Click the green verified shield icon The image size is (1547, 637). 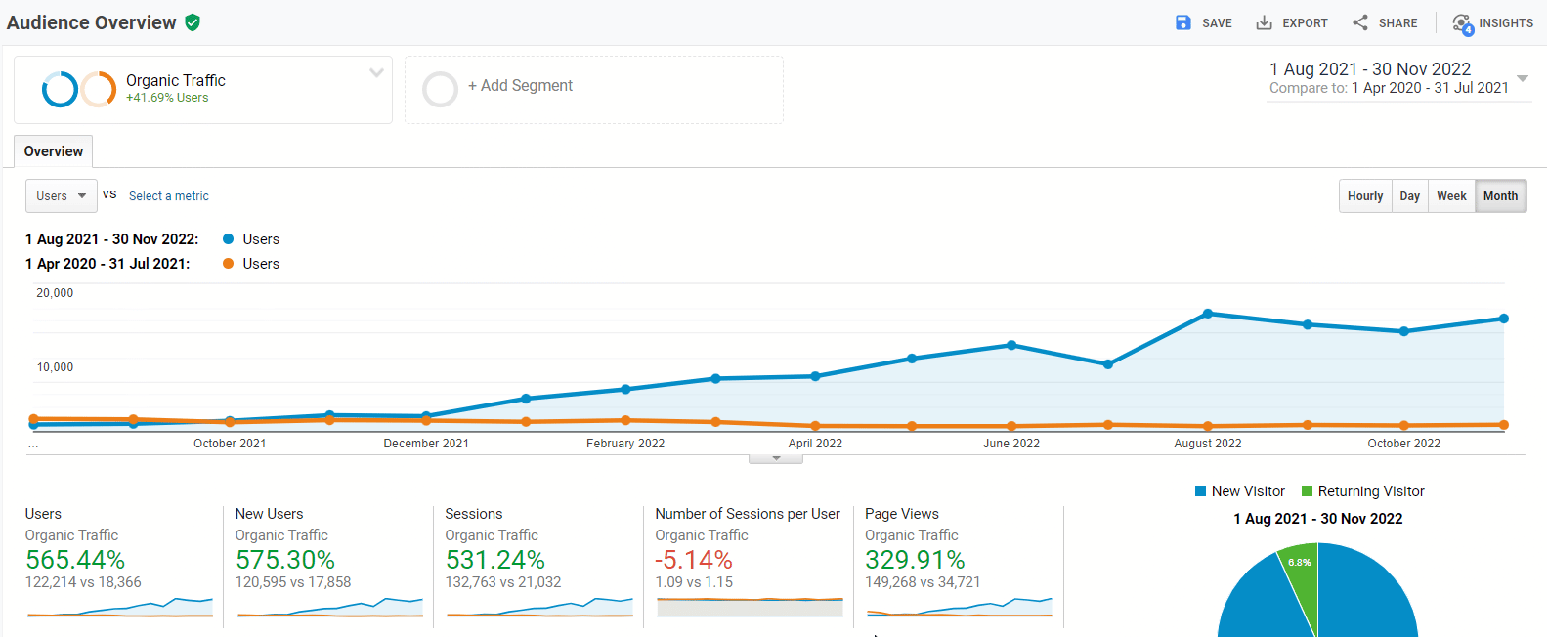click(x=193, y=22)
